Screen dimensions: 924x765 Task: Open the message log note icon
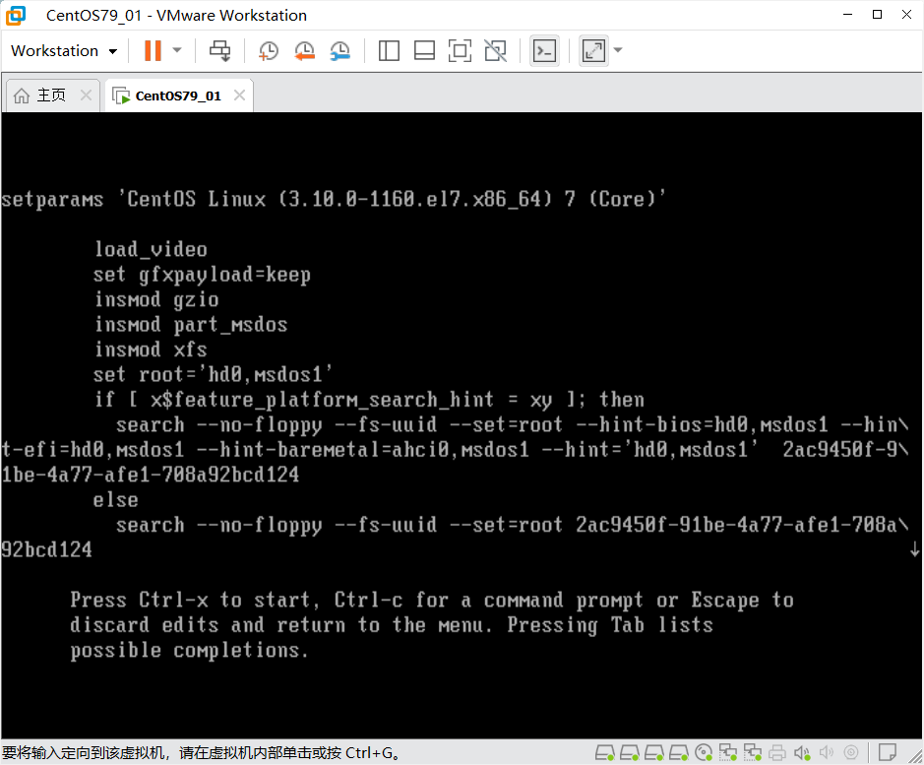pyautogui.click(x=887, y=752)
